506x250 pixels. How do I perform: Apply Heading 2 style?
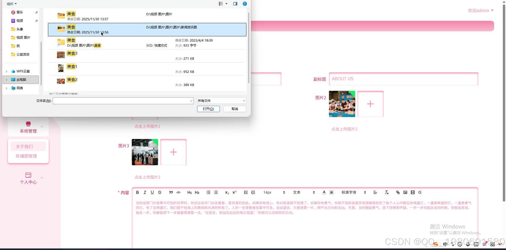[x=197, y=192]
